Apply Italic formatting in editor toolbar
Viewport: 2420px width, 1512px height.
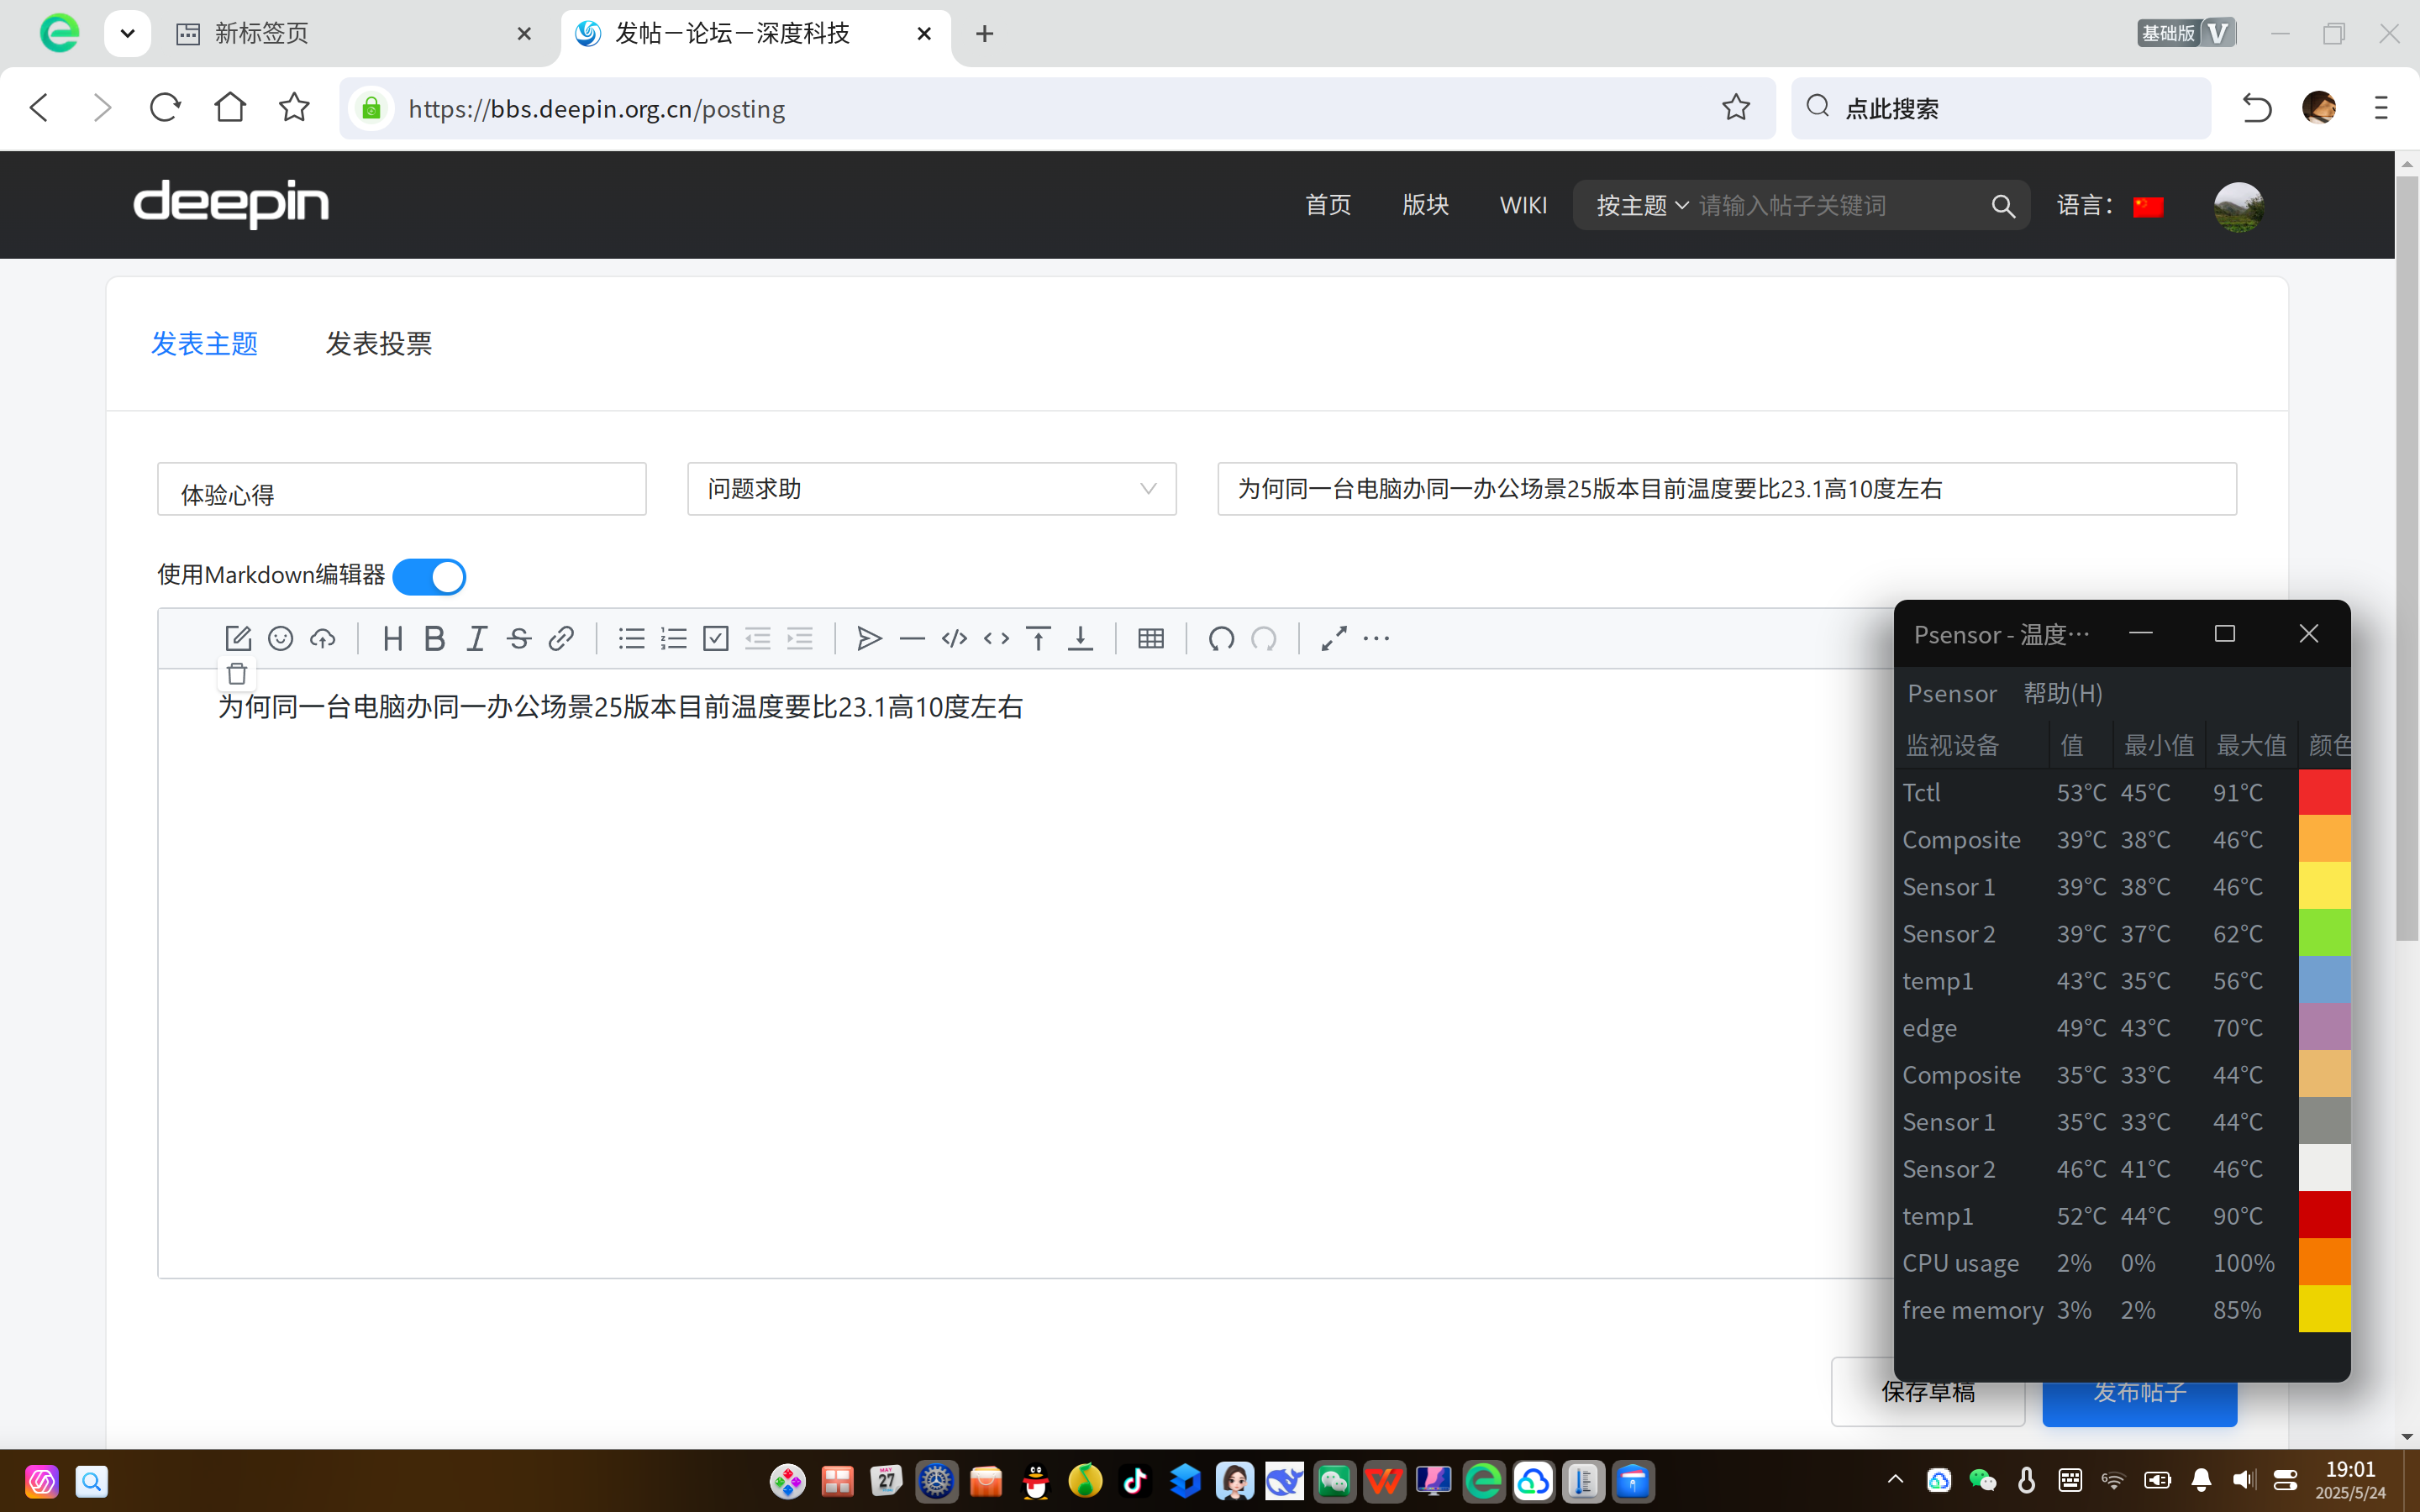click(x=477, y=638)
